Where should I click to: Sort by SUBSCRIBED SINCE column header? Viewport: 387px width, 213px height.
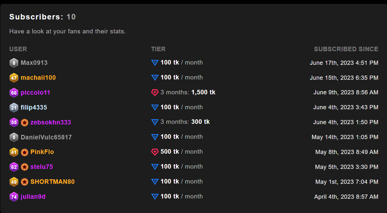pos(346,49)
